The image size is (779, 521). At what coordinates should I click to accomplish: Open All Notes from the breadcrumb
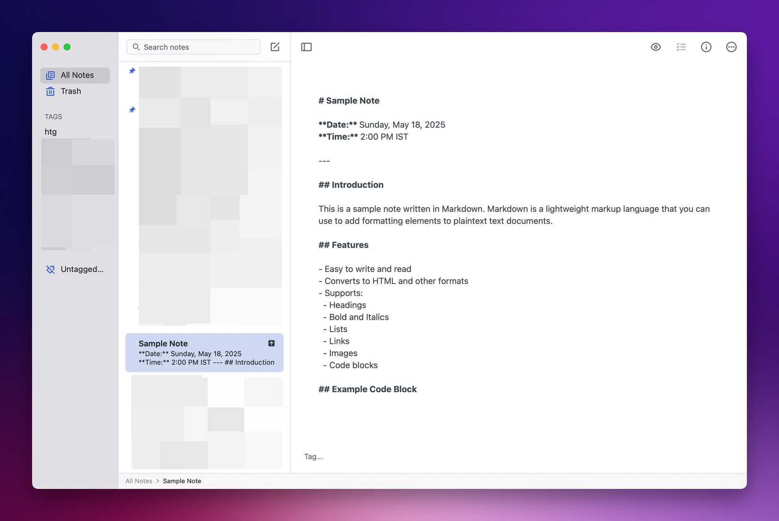pos(138,480)
